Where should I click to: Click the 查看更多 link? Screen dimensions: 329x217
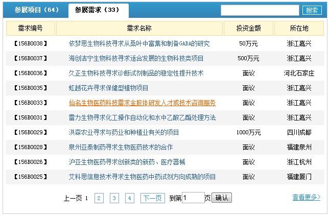306,197
